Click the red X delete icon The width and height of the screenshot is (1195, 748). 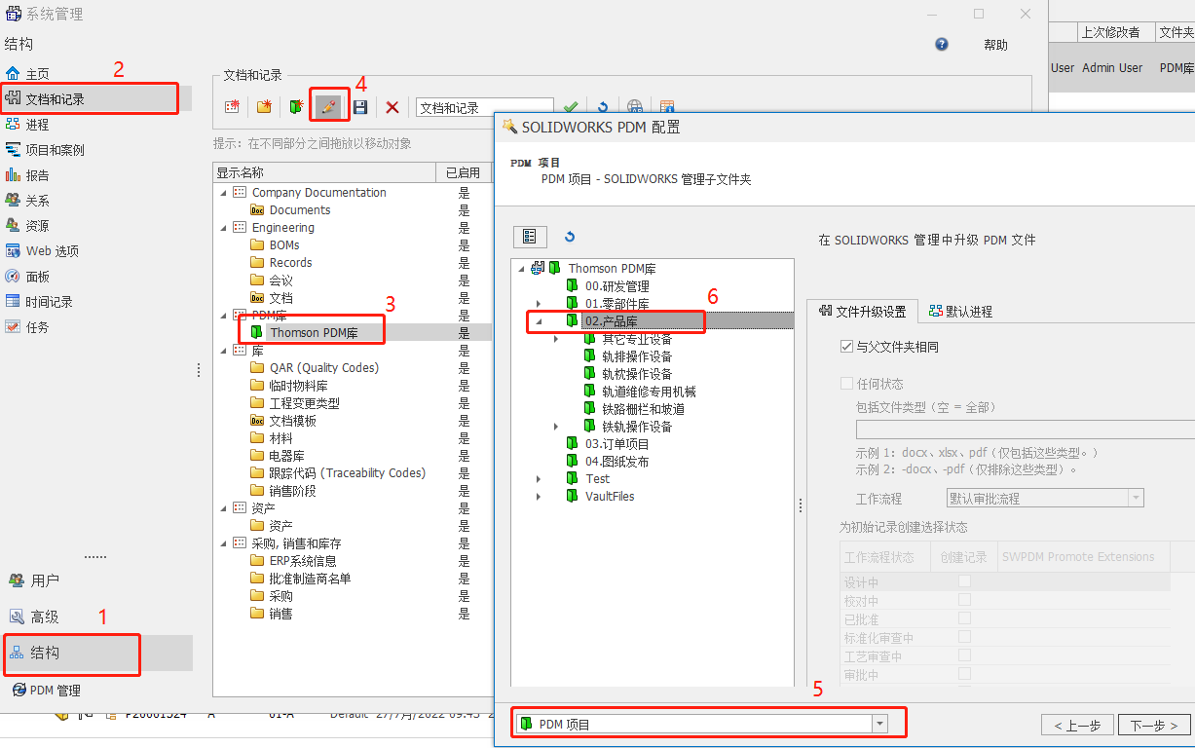(x=392, y=107)
